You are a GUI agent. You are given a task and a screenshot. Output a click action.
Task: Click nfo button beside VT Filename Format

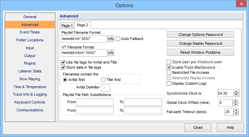click(111, 53)
